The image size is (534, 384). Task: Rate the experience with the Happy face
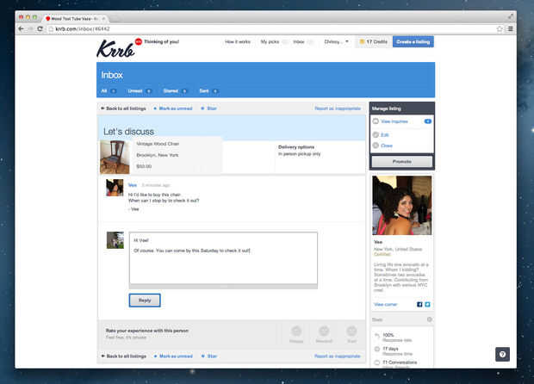pos(296,333)
